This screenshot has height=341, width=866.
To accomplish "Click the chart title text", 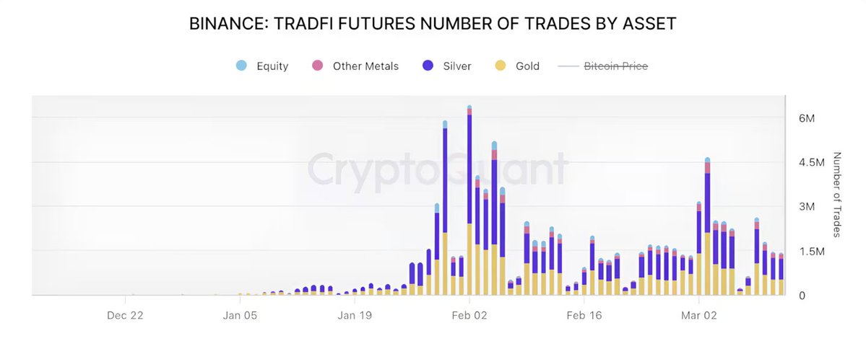I will pos(433,24).
